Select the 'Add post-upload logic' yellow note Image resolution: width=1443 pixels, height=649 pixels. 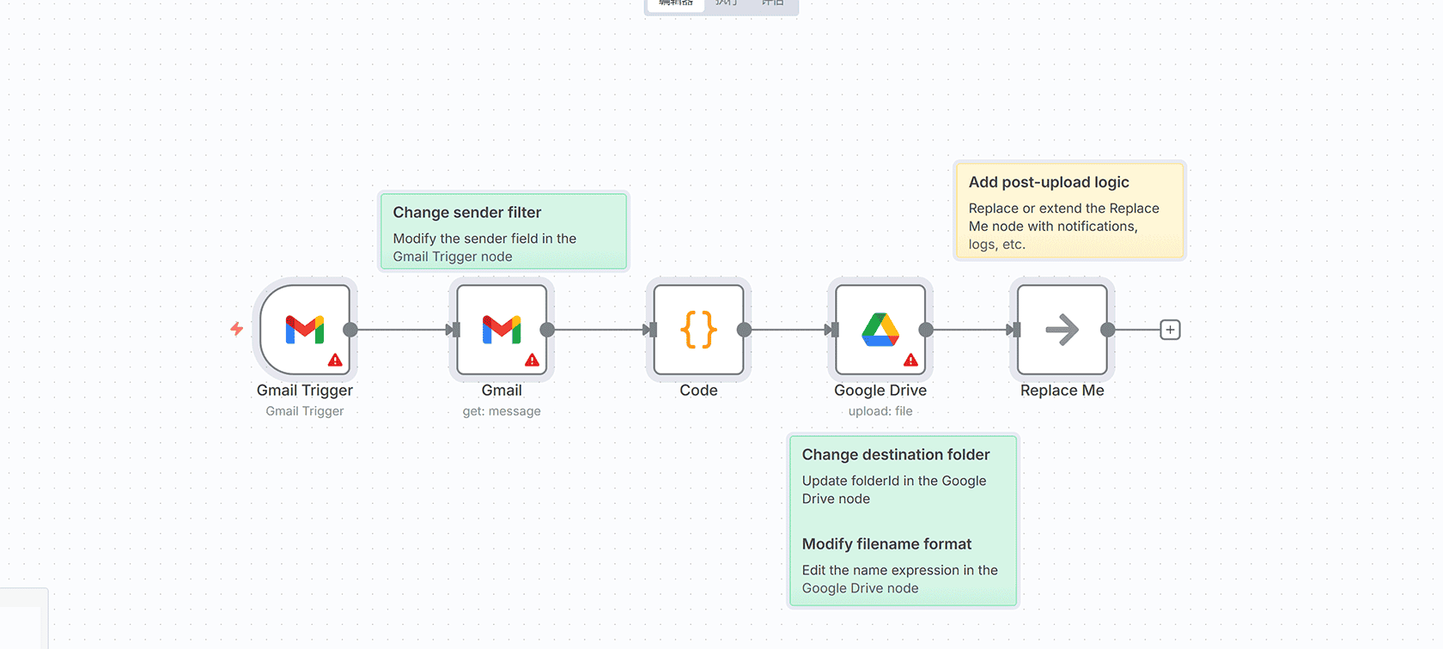[x=1069, y=211]
